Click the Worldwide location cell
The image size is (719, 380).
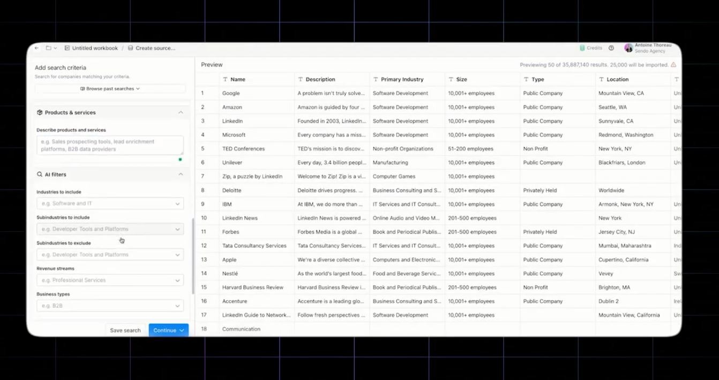pyautogui.click(x=633, y=191)
